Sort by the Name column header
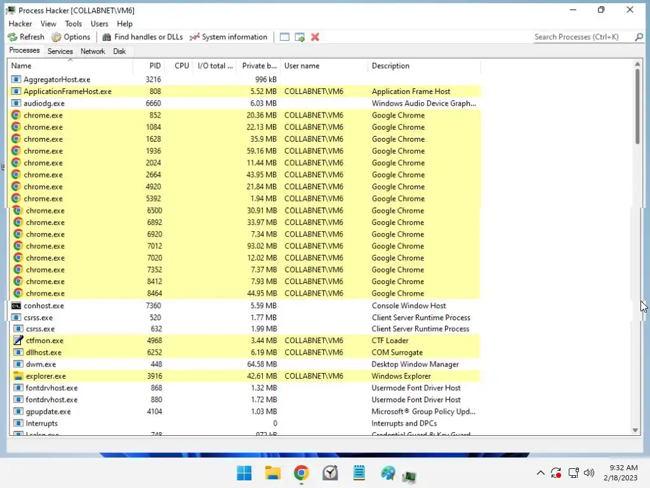 point(70,65)
